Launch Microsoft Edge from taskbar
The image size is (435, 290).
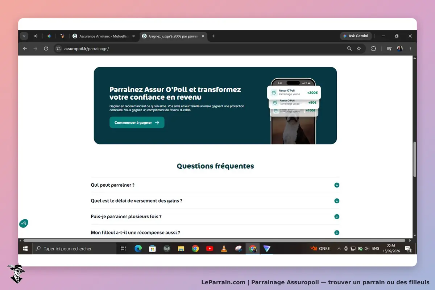click(138, 249)
